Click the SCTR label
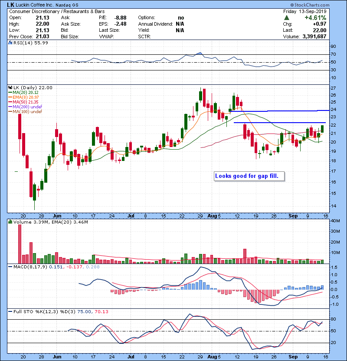Viewport: 347px width, 361px height. [x=144, y=37]
